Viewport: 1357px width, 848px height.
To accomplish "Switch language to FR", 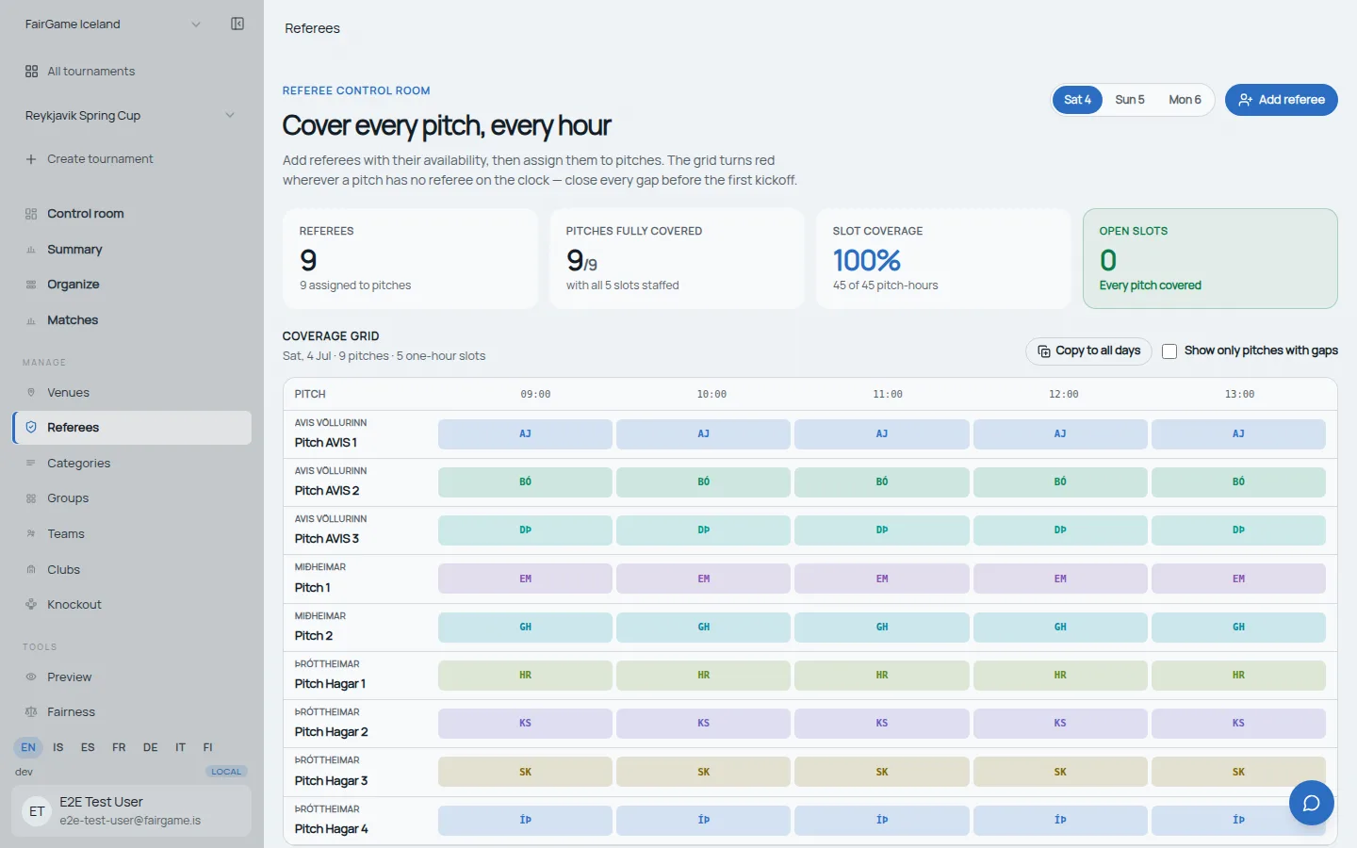I will tap(119, 747).
